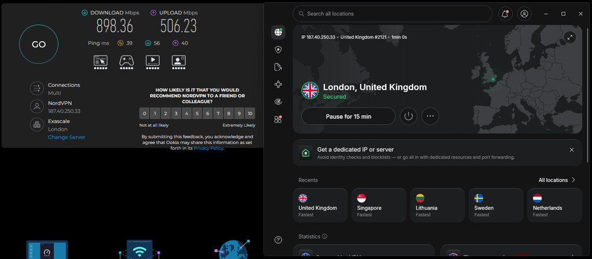Rate recommendation score 7
The width and height of the screenshot is (592, 259).
[218, 113]
